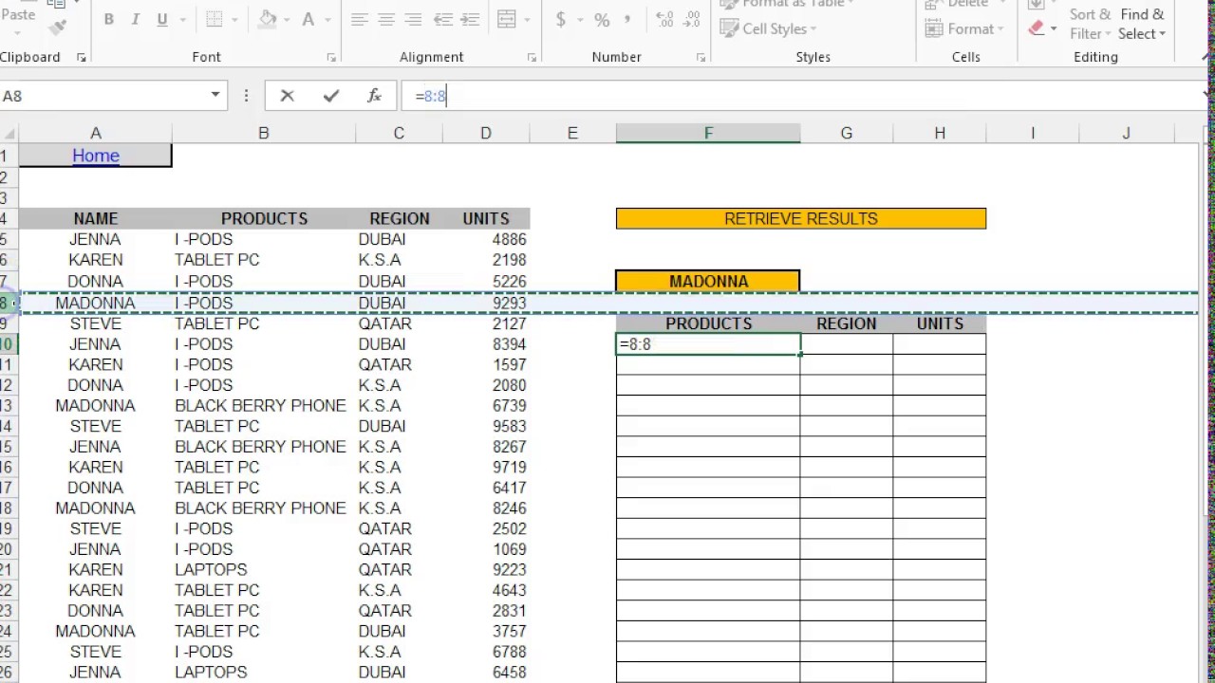Image resolution: width=1215 pixels, height=683 pixels.
Task: Select the orange MADONNA lookup cell
Action: tap(708, 281)
